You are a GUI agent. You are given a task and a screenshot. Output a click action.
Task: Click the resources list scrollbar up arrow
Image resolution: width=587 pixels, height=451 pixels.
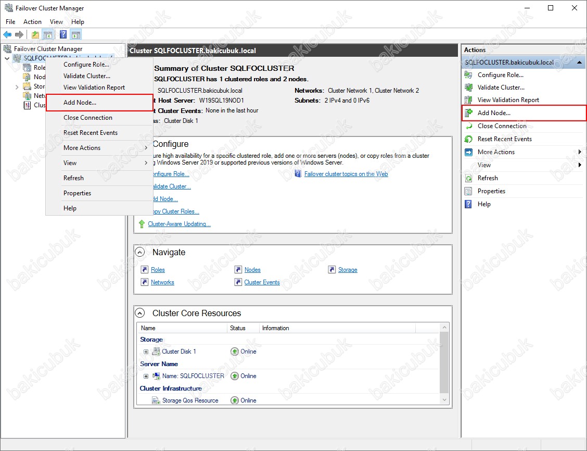point(444,328)
